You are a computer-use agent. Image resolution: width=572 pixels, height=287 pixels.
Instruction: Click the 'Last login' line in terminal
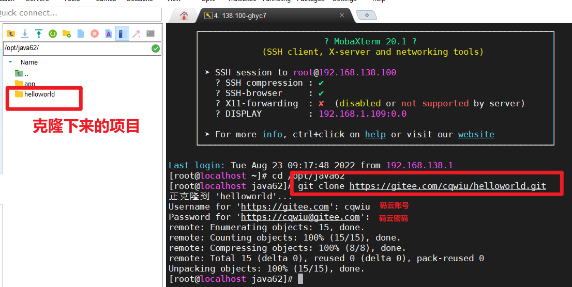311,165
